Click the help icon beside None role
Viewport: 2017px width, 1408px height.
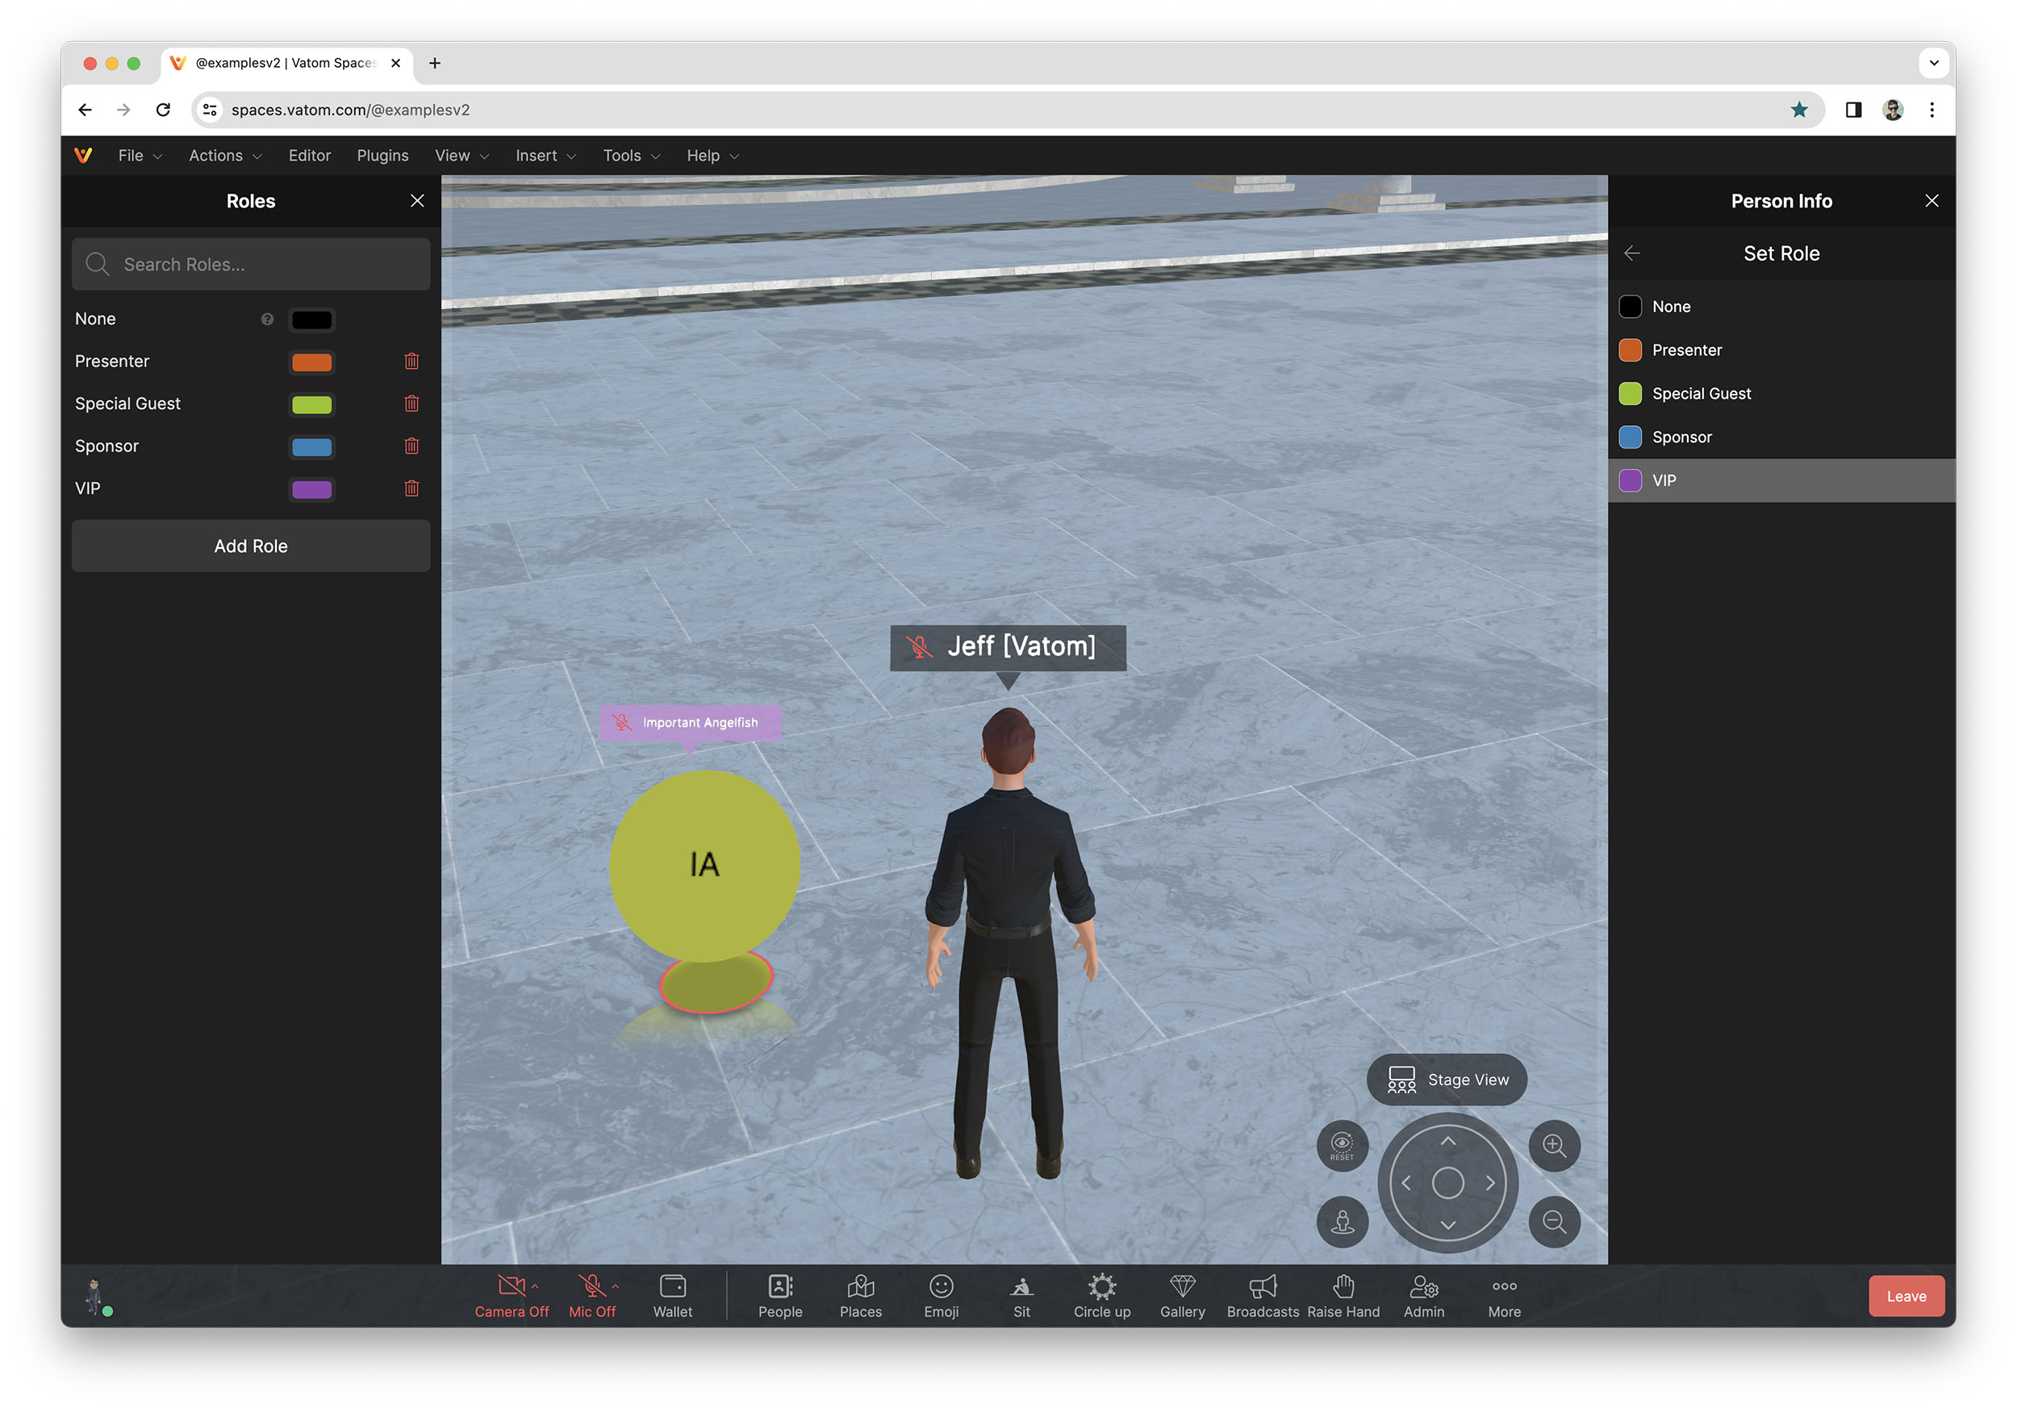[267, 319]
